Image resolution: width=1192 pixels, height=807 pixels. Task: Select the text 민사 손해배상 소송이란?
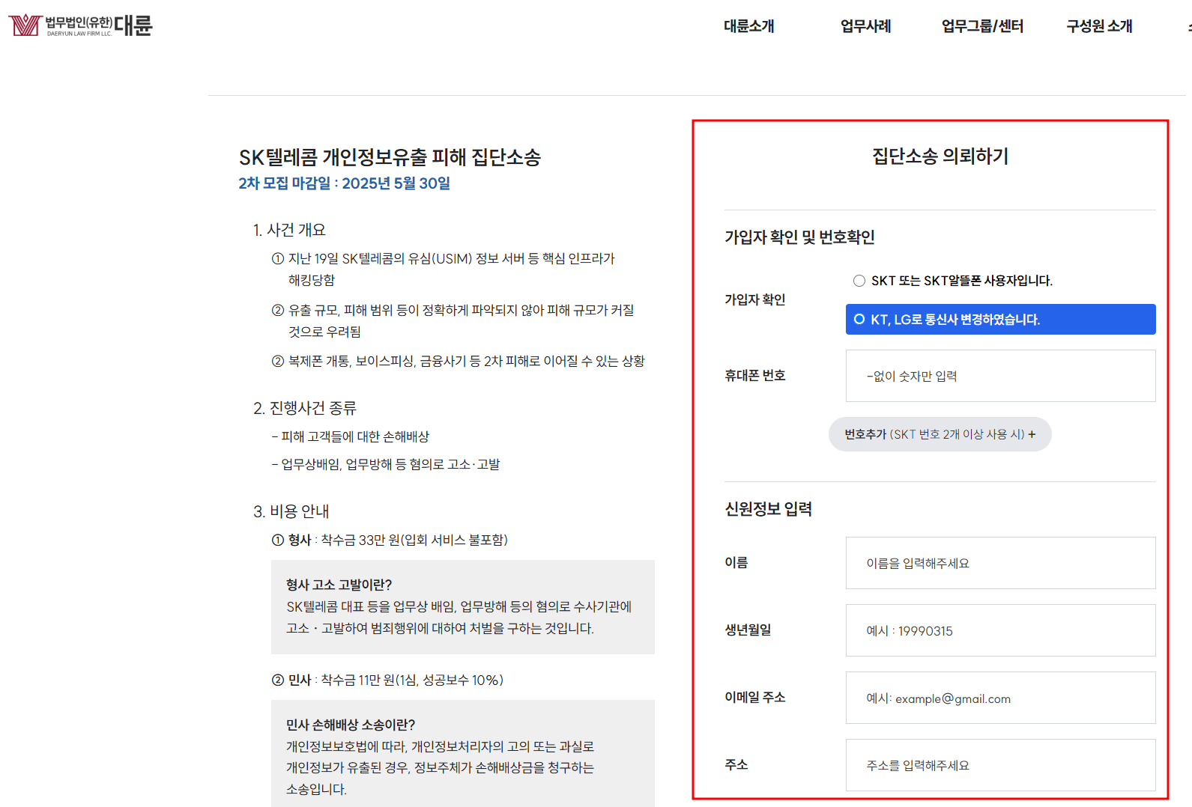[350, 725]
